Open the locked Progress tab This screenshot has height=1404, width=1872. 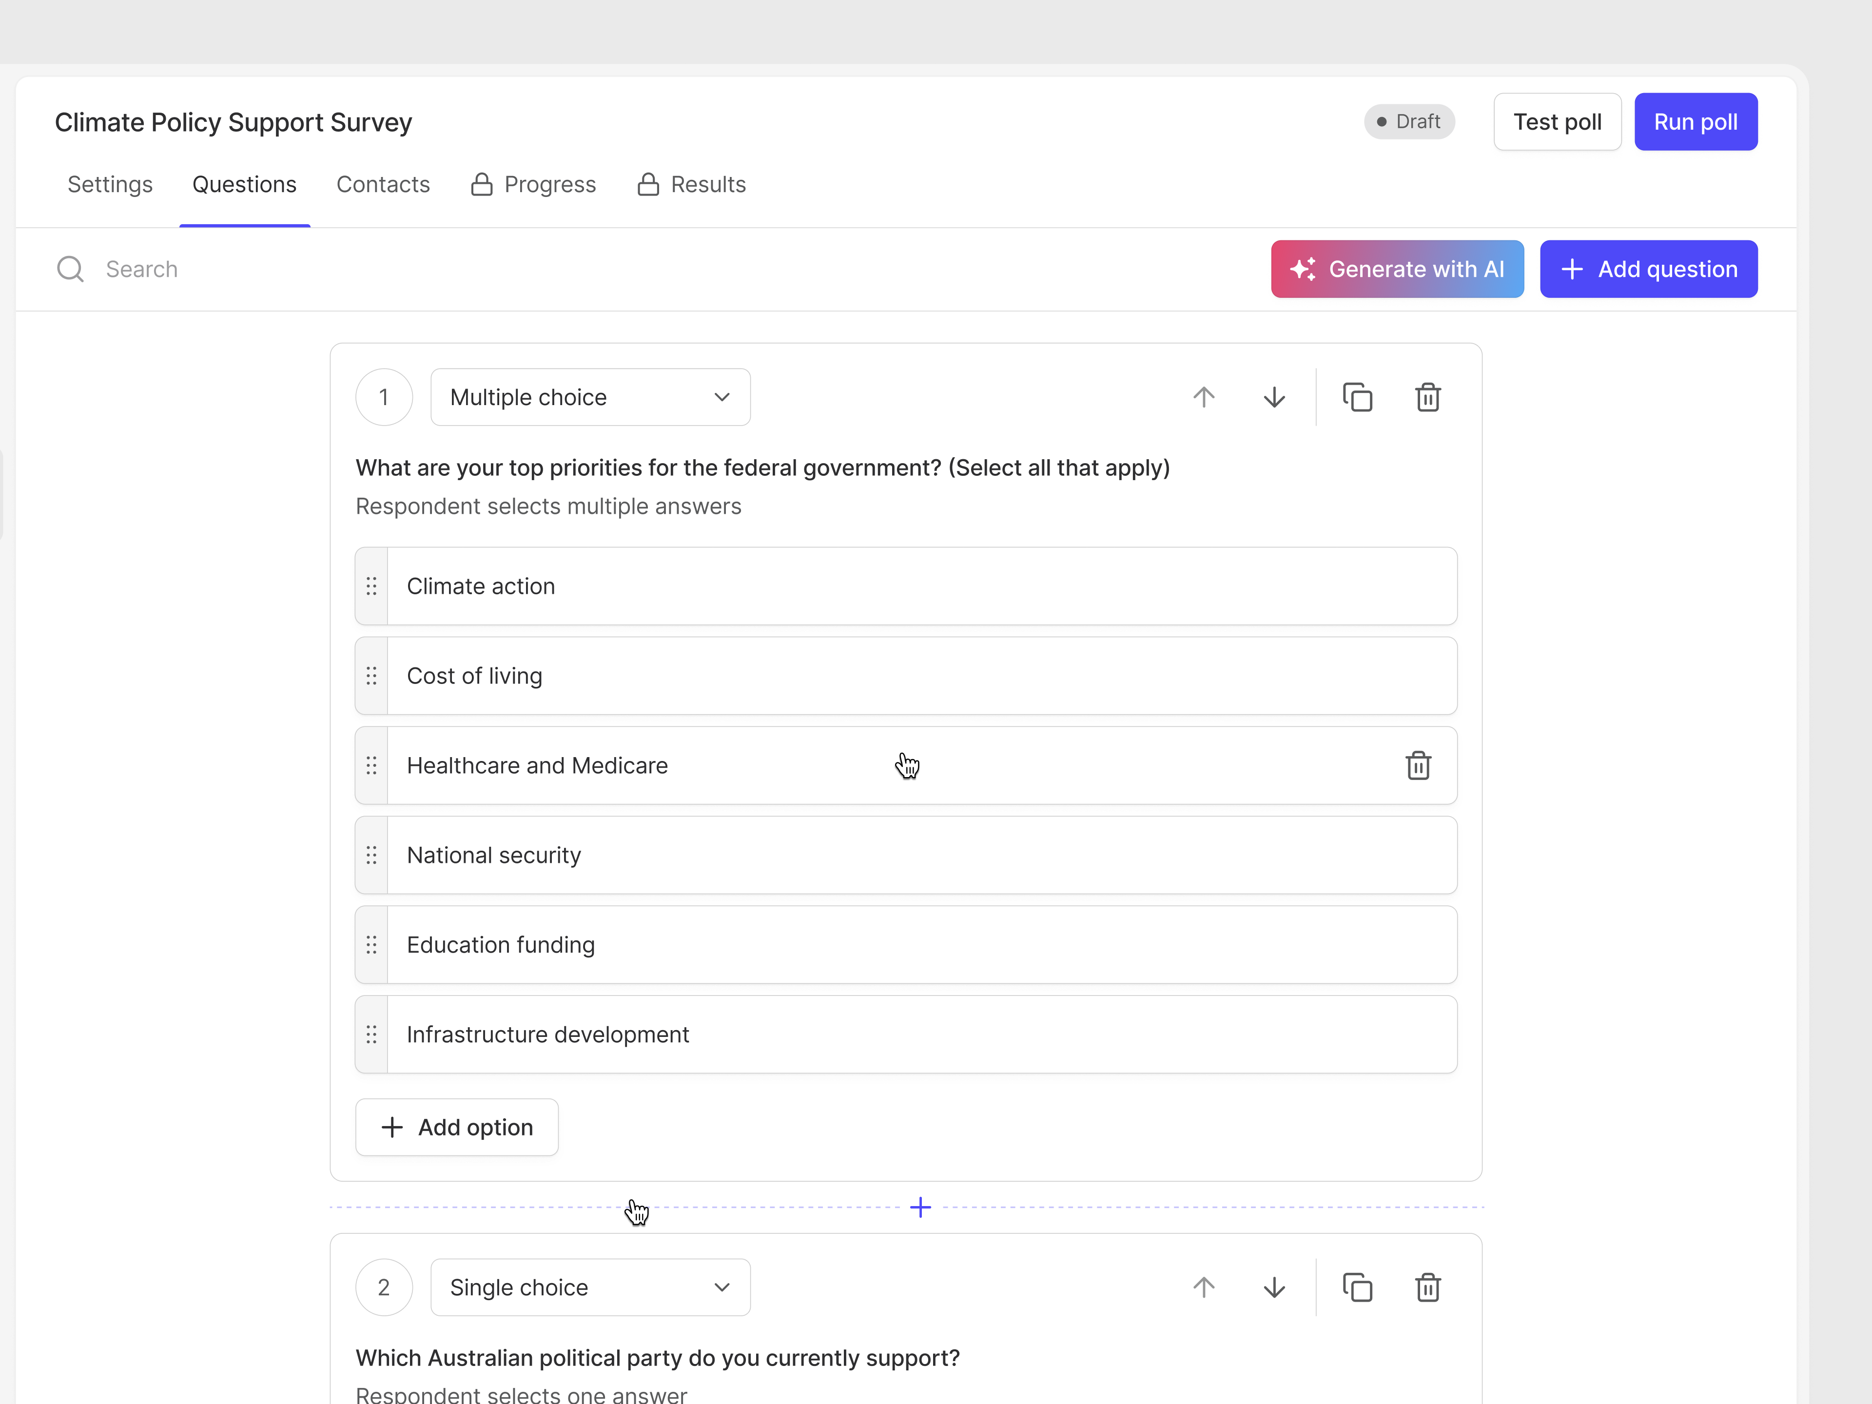tap(533, 184)
